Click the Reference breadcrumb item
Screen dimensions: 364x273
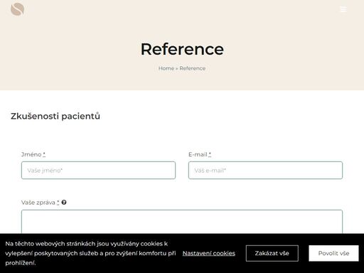(x=193, y=68)
